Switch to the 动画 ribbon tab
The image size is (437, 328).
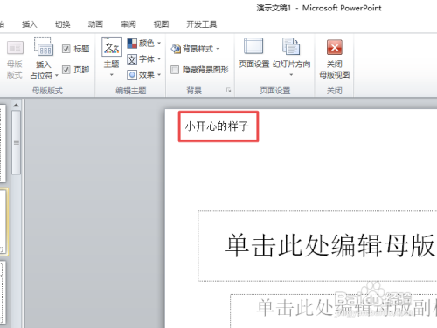coord(95,24)
